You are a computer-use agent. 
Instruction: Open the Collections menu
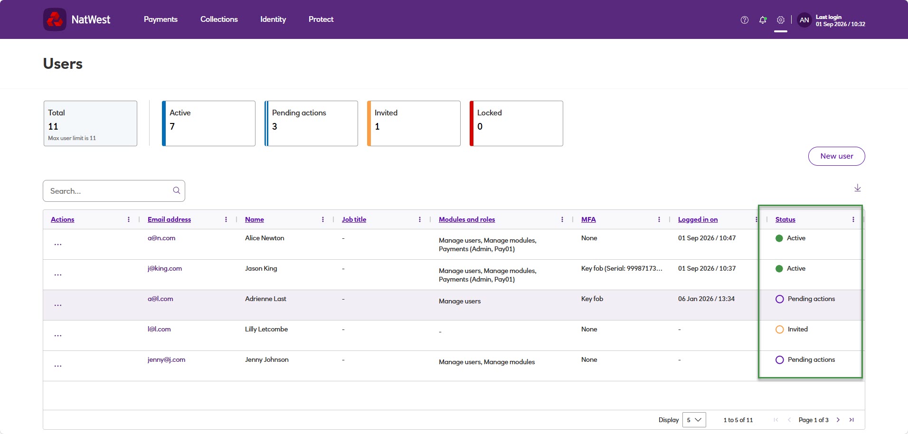click(x=219, y=19)
